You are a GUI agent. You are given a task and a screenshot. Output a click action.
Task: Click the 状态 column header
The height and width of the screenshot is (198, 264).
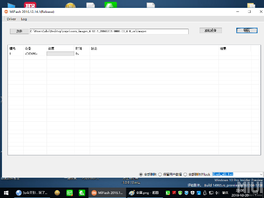point(154,49)
